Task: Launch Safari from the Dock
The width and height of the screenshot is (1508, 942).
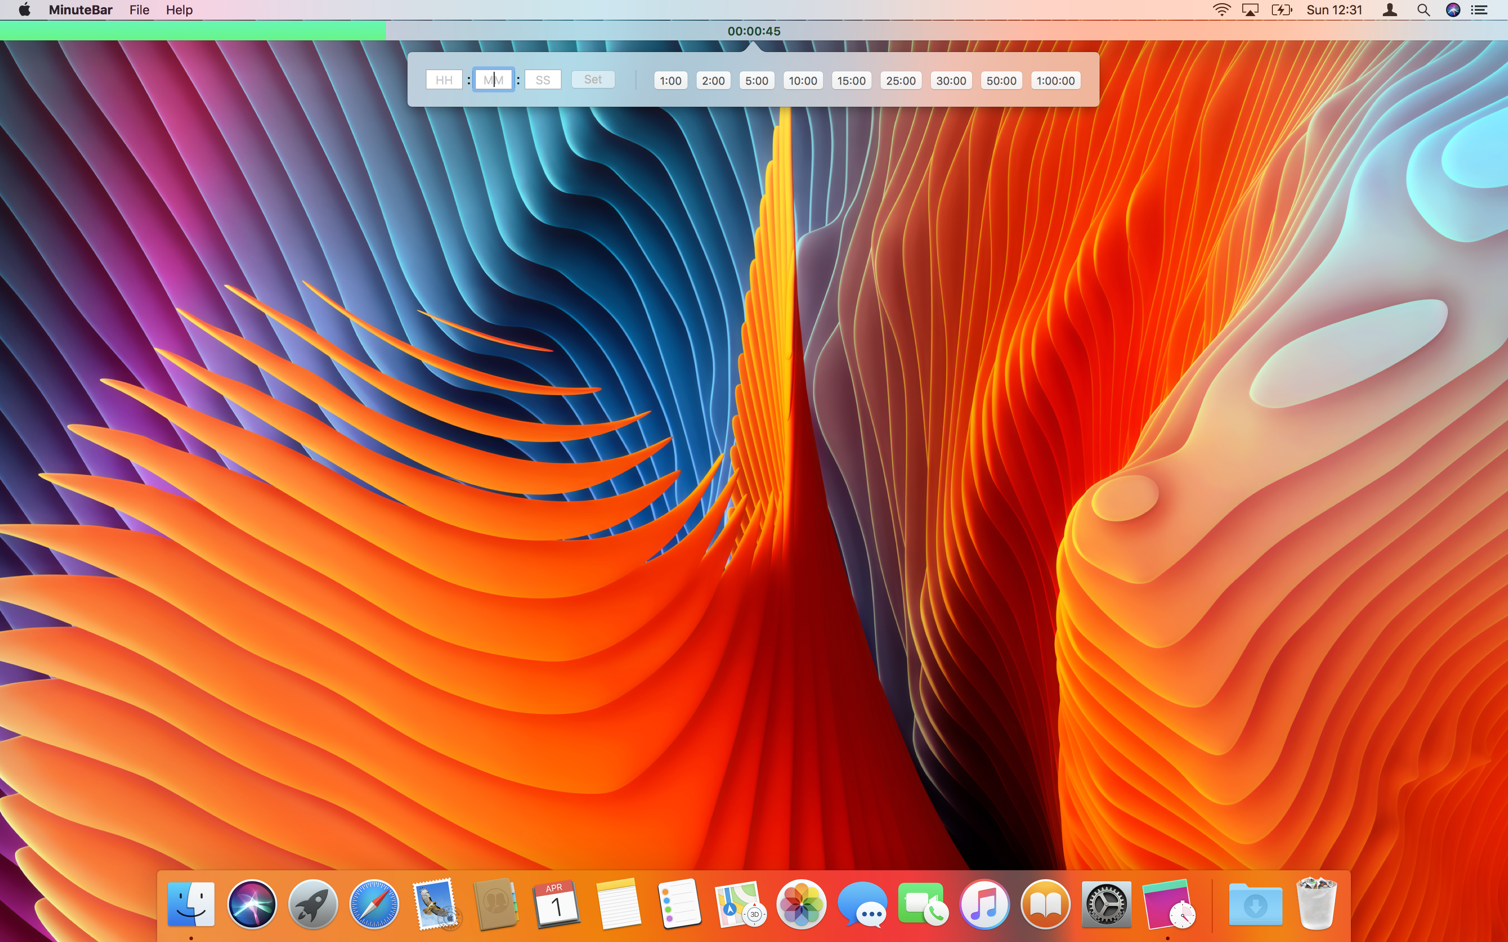Action: tap(374, 904)
